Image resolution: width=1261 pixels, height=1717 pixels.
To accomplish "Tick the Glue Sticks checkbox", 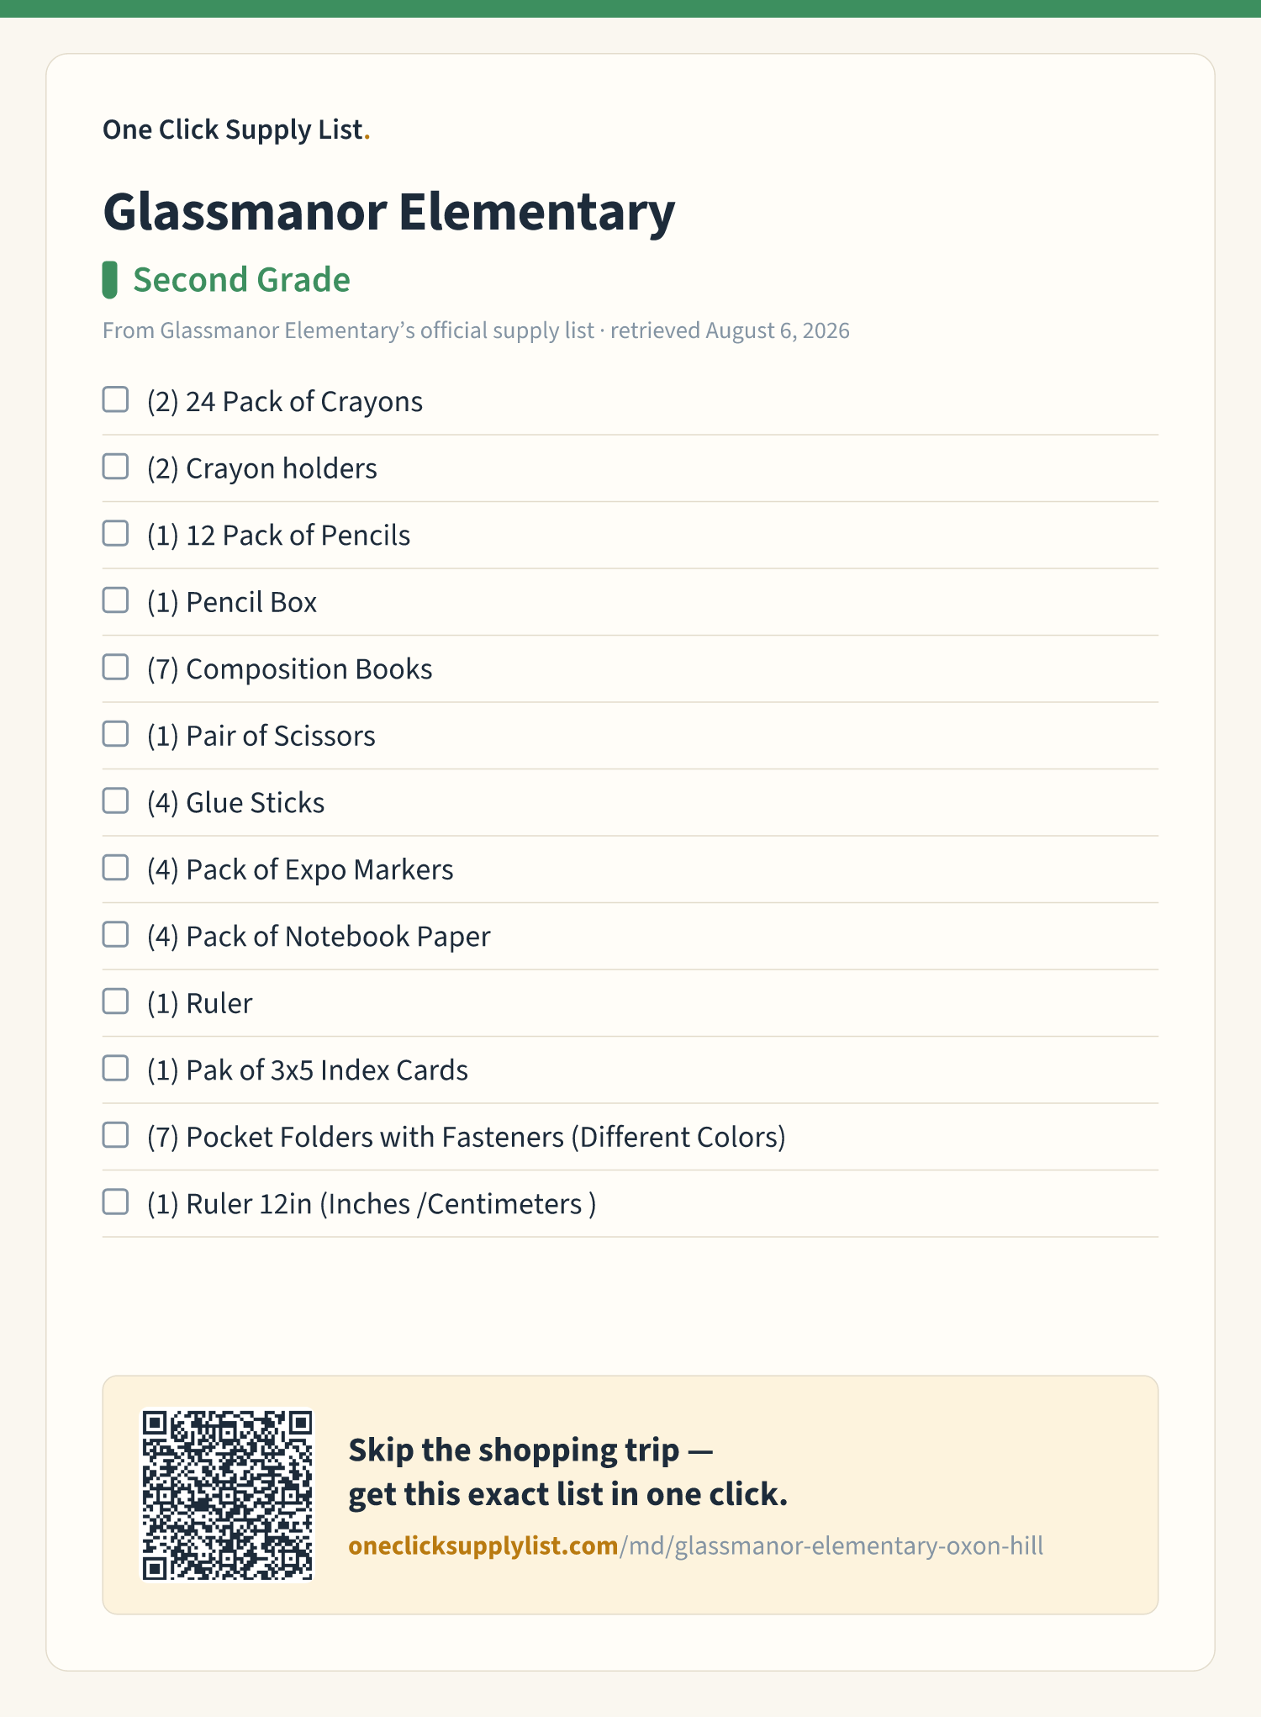I will click(115, 800).
